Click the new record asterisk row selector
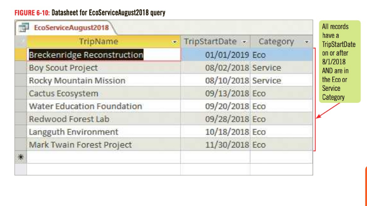This screenshot has width=367, height=206. point(21,157)
